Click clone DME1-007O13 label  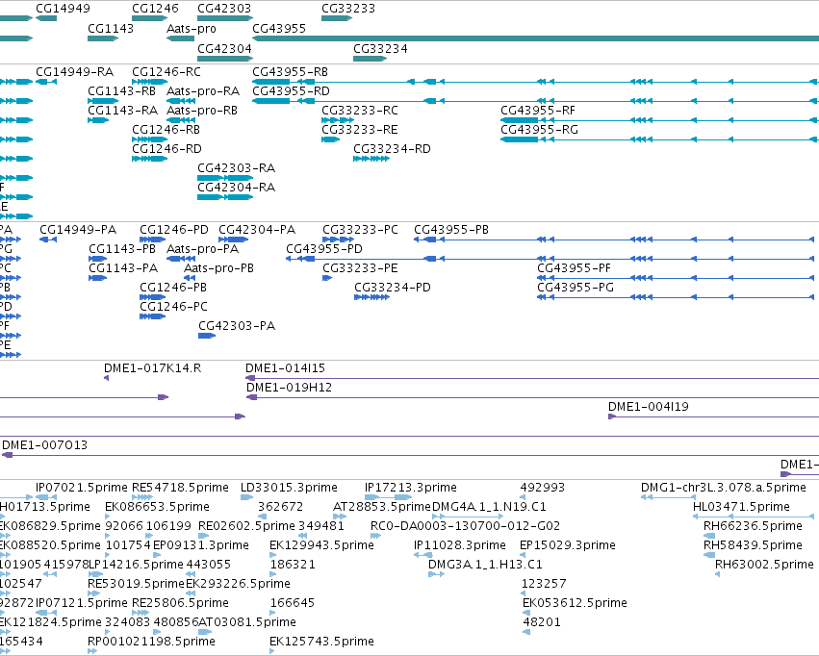[45, 445]
